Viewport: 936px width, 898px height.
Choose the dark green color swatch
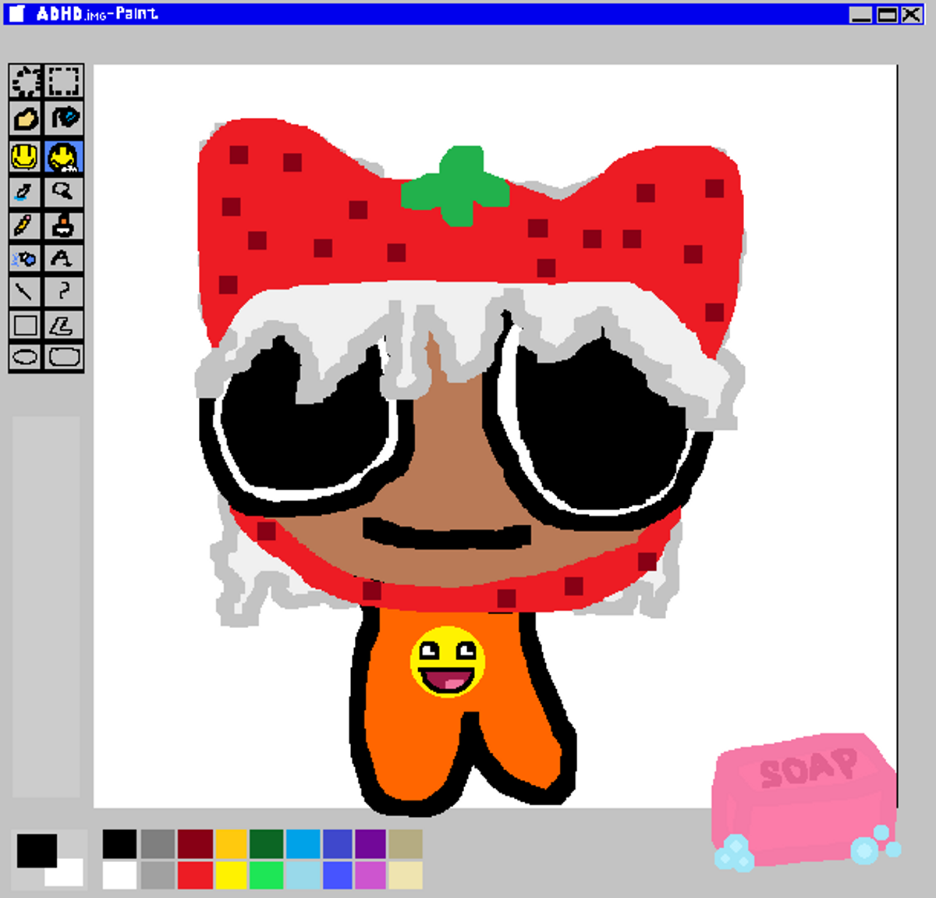(x=266, y=843)
